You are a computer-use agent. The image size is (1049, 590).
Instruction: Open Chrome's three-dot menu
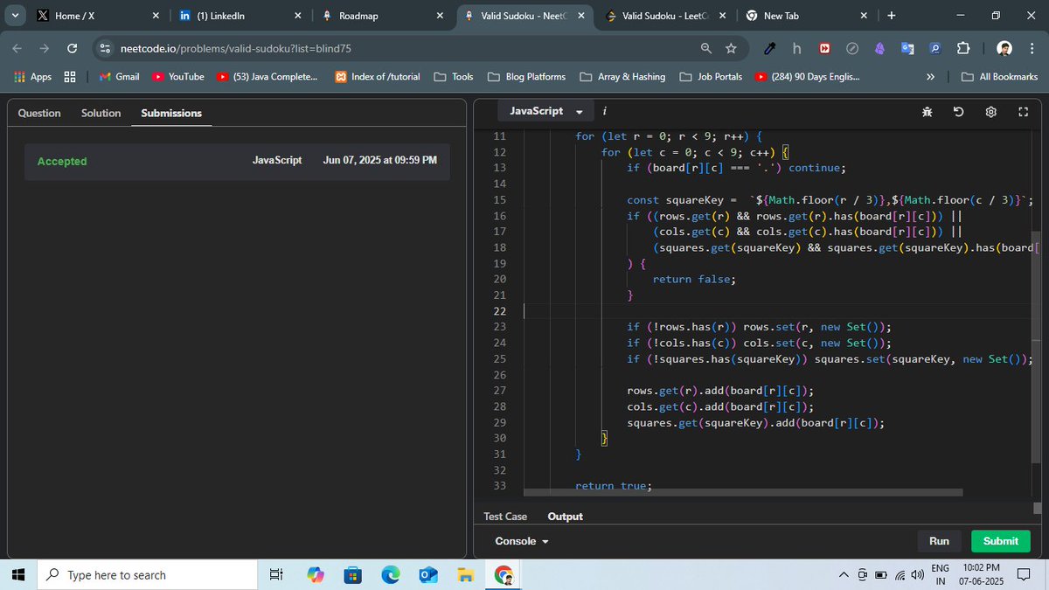coord(1032,49)
